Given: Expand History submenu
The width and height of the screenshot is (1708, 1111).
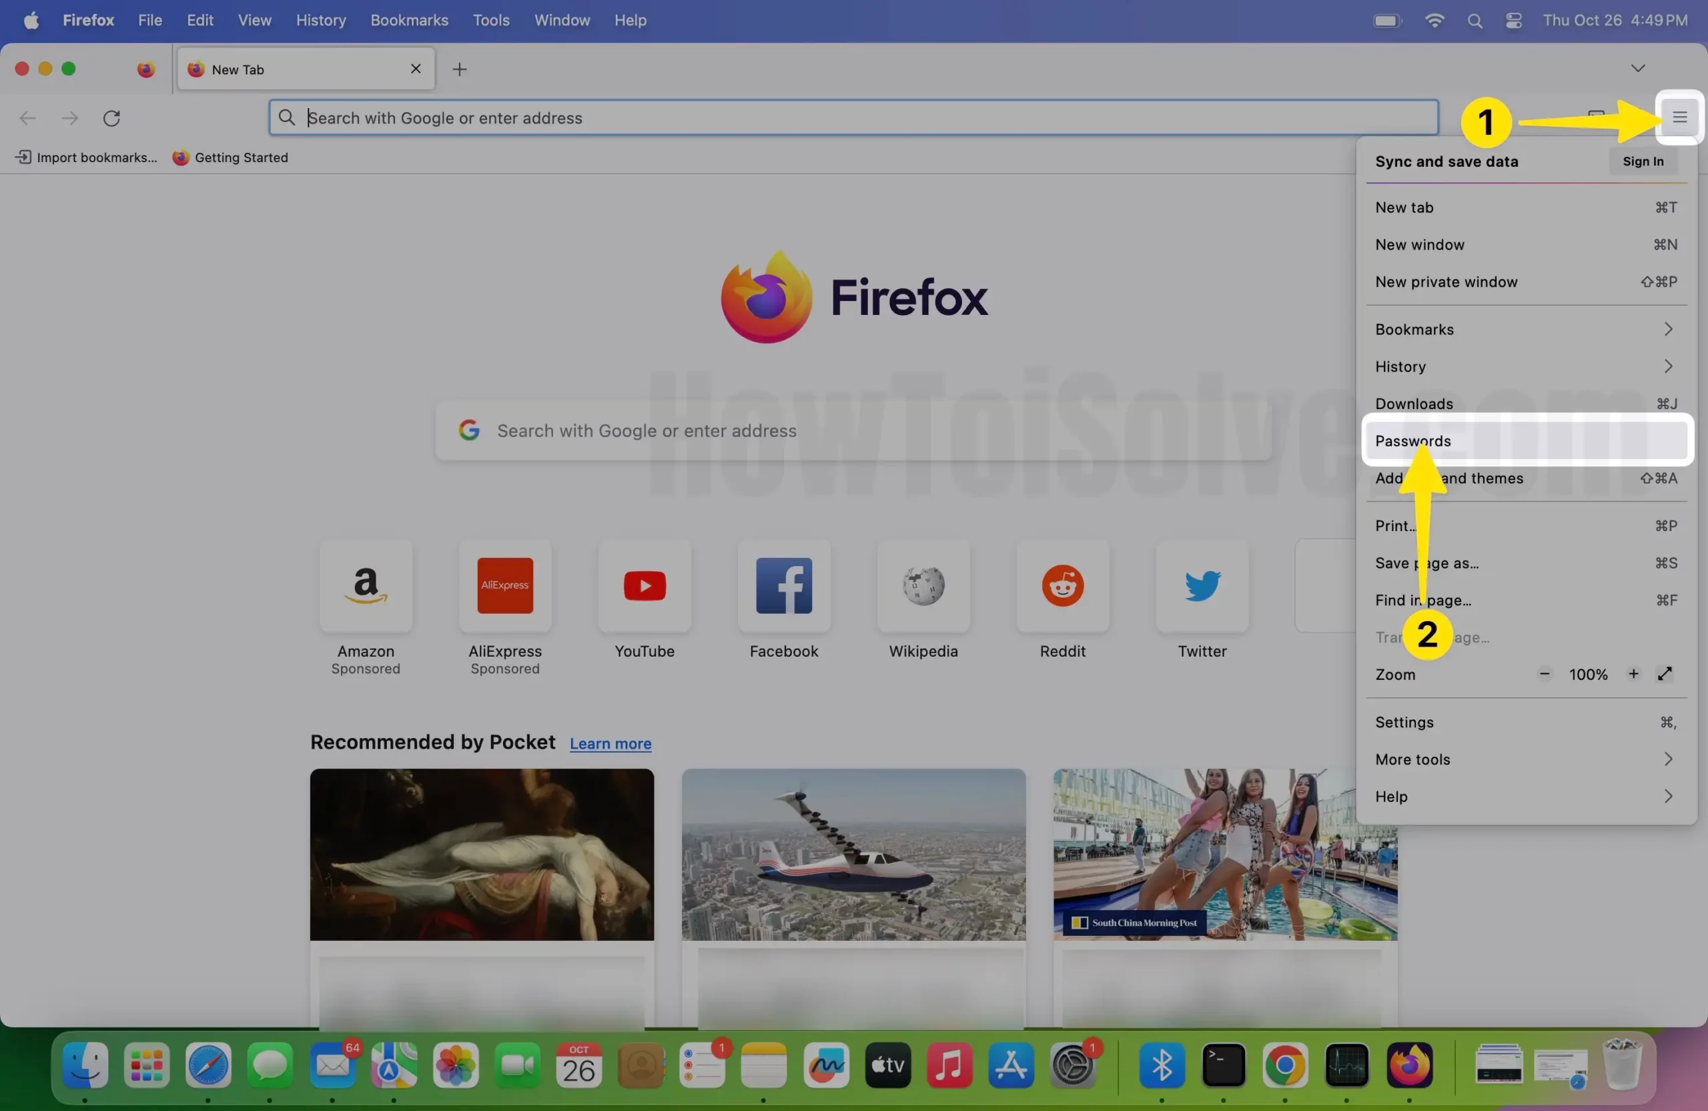Looking at the screenshot, I should point(1526,367).
